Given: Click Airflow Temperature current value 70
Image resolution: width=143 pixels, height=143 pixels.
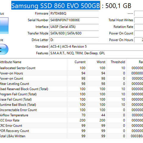Looking at the screenshot, I should coord(83,115).
